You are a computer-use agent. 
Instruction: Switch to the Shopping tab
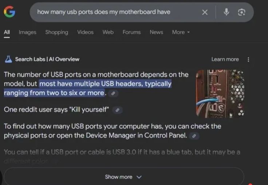(56, 32)
